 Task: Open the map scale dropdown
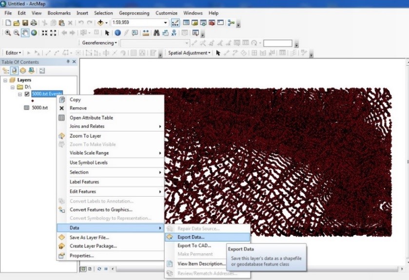pos(165,23)
